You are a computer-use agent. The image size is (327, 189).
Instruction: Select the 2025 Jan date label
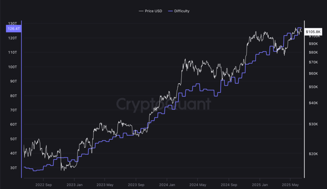pos(260,185)
